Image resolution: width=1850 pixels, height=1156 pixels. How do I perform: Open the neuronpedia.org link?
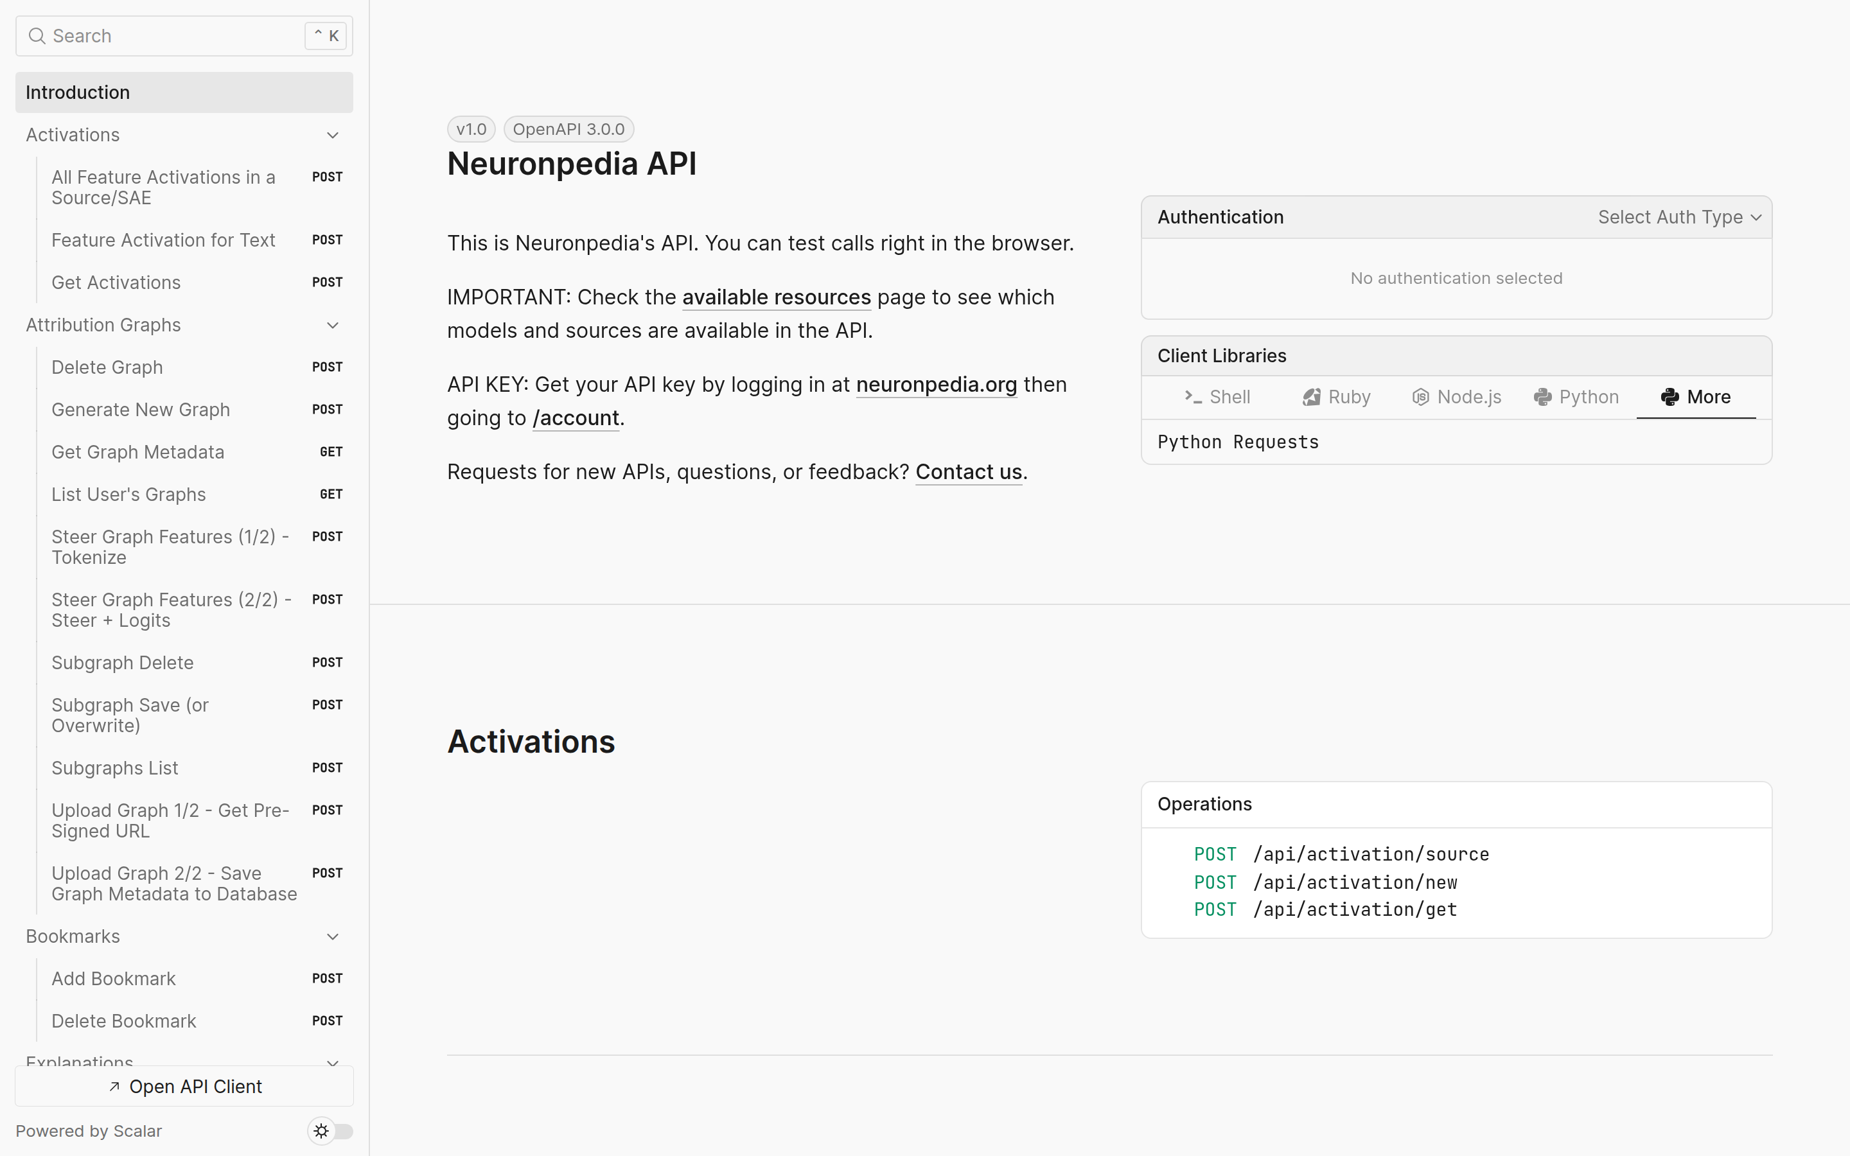coord(936,385)
